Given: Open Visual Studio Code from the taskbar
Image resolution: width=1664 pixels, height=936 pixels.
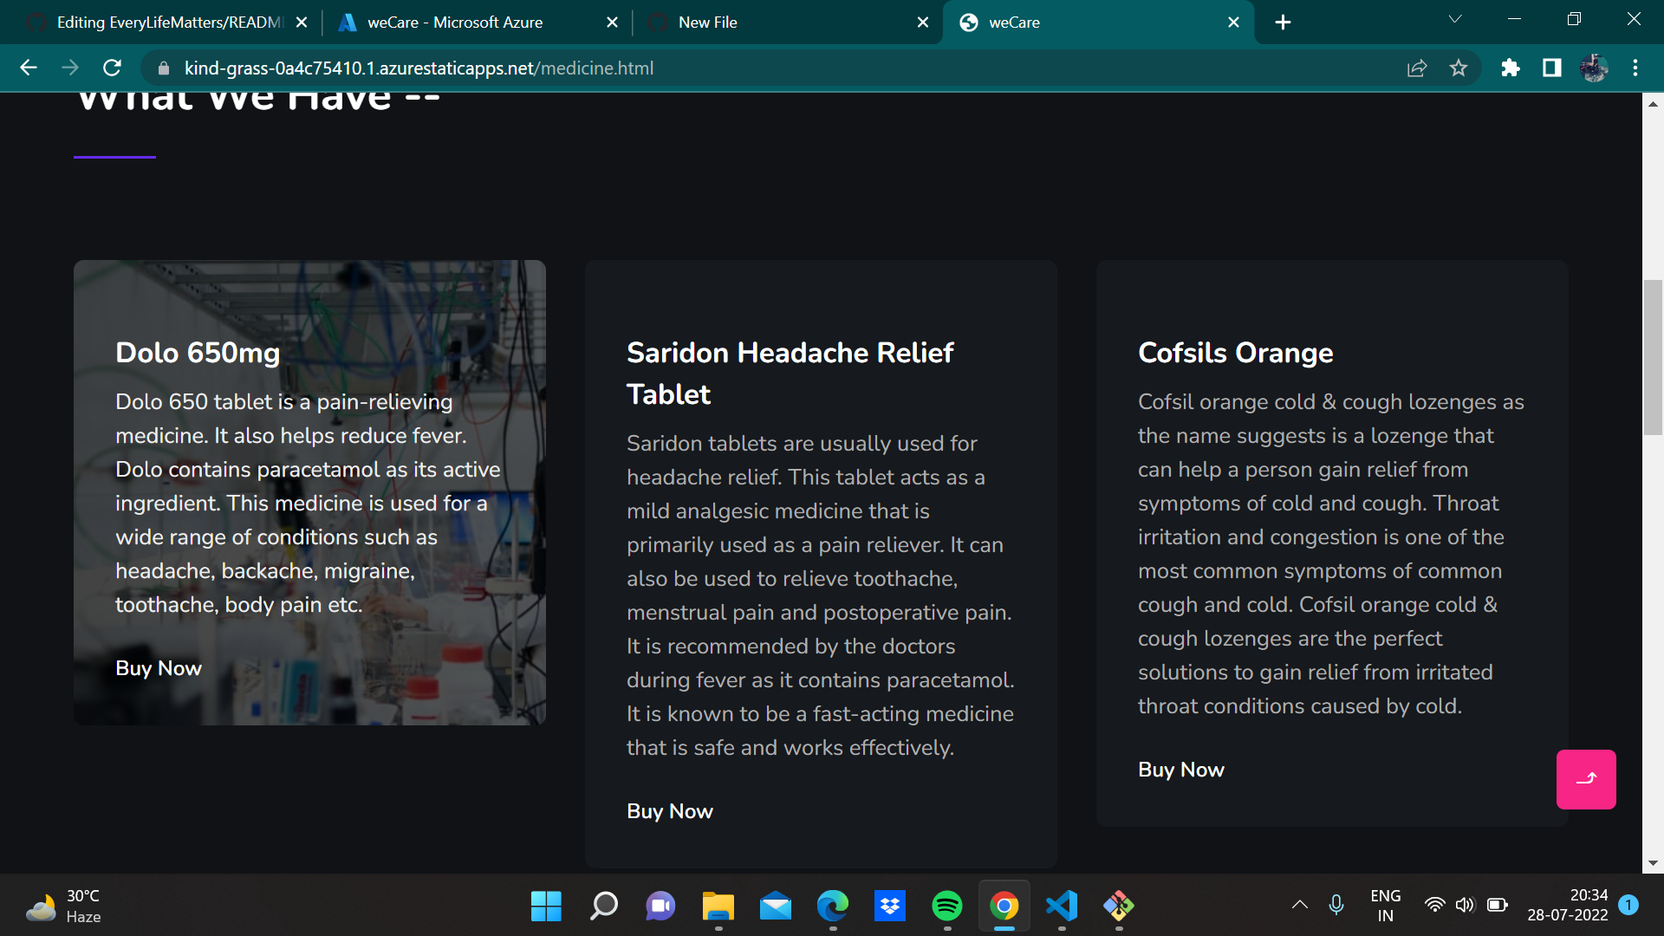Looking at the screenshot, I should (x=1062, y=906).
